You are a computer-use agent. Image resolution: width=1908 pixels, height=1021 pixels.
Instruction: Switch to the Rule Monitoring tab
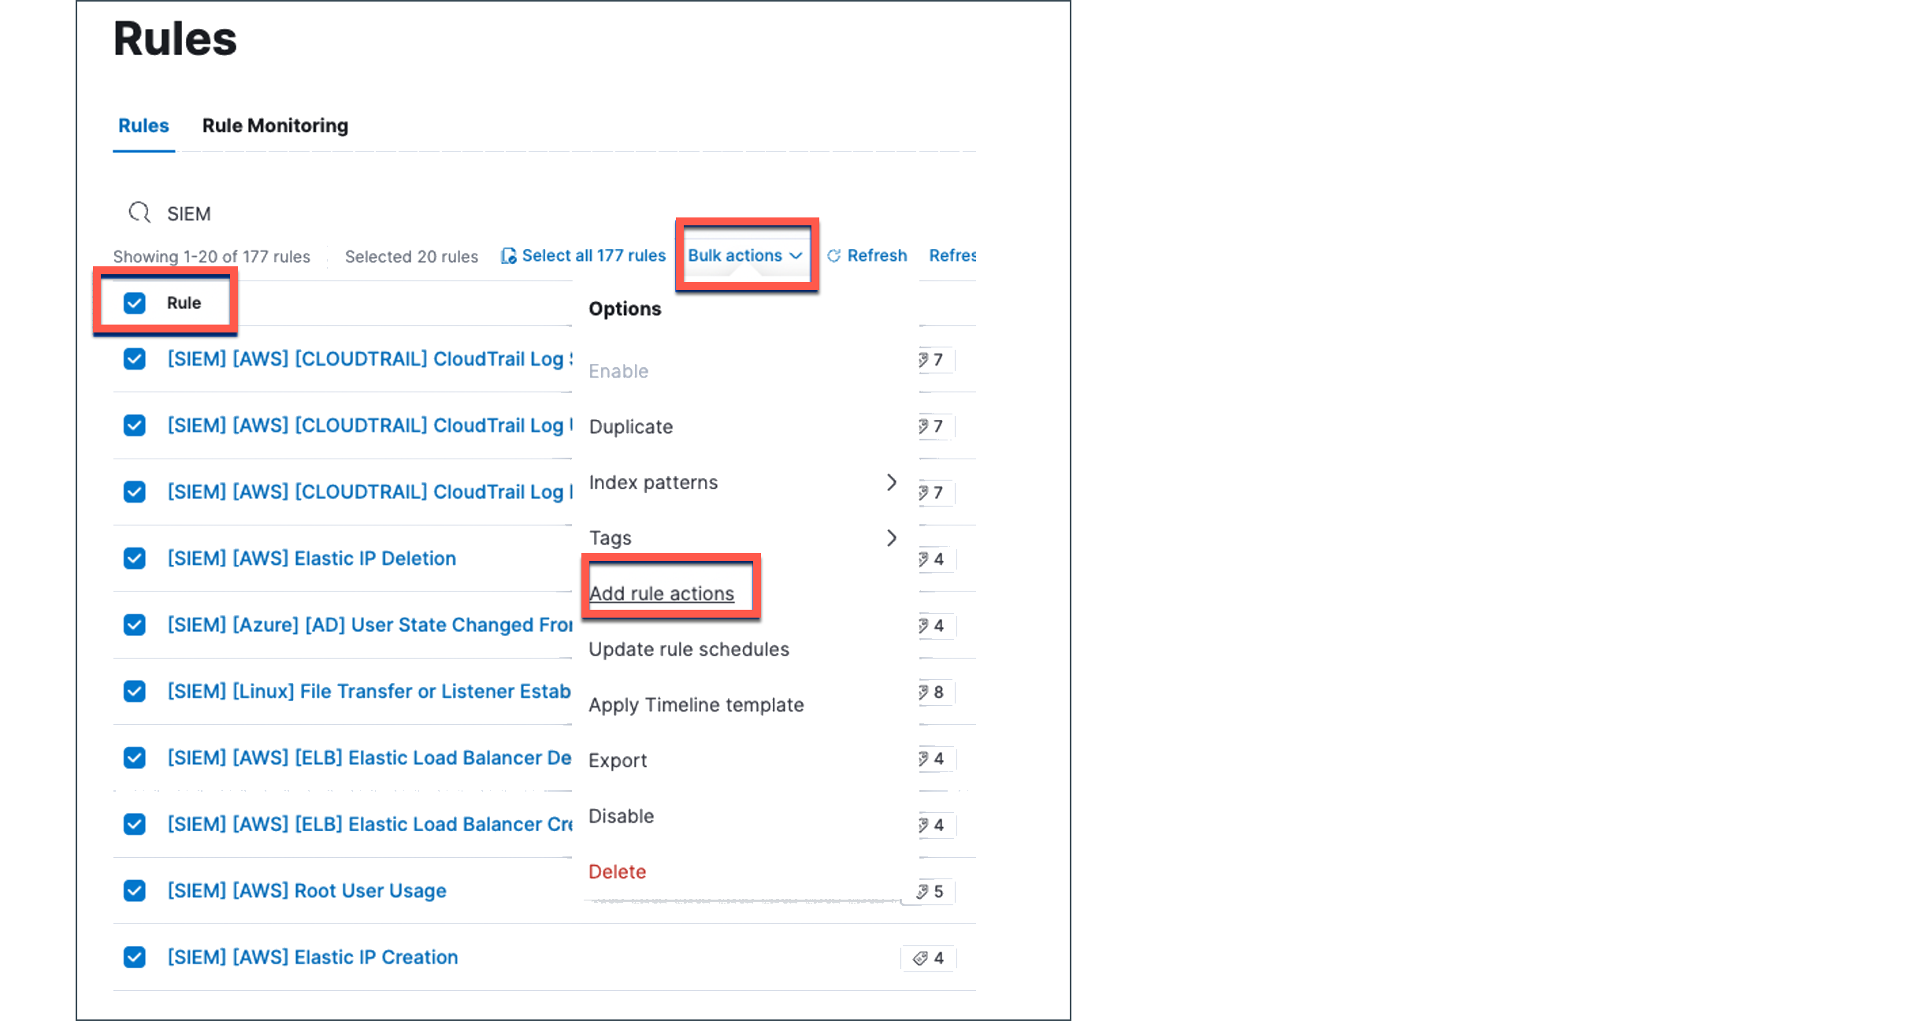pyautogui.click(x=274, y=125)
